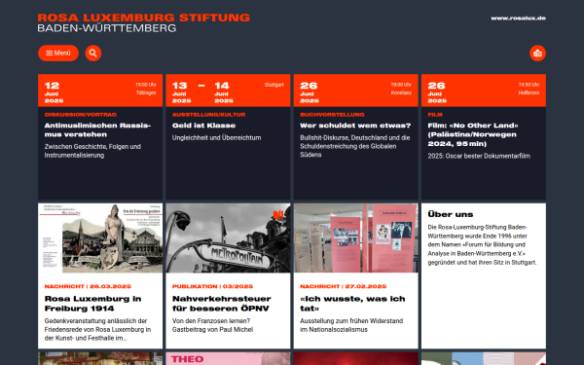Screen dimensions: 584x365
Task: Open film event 'No Other Land'
Action: [473, 134]
